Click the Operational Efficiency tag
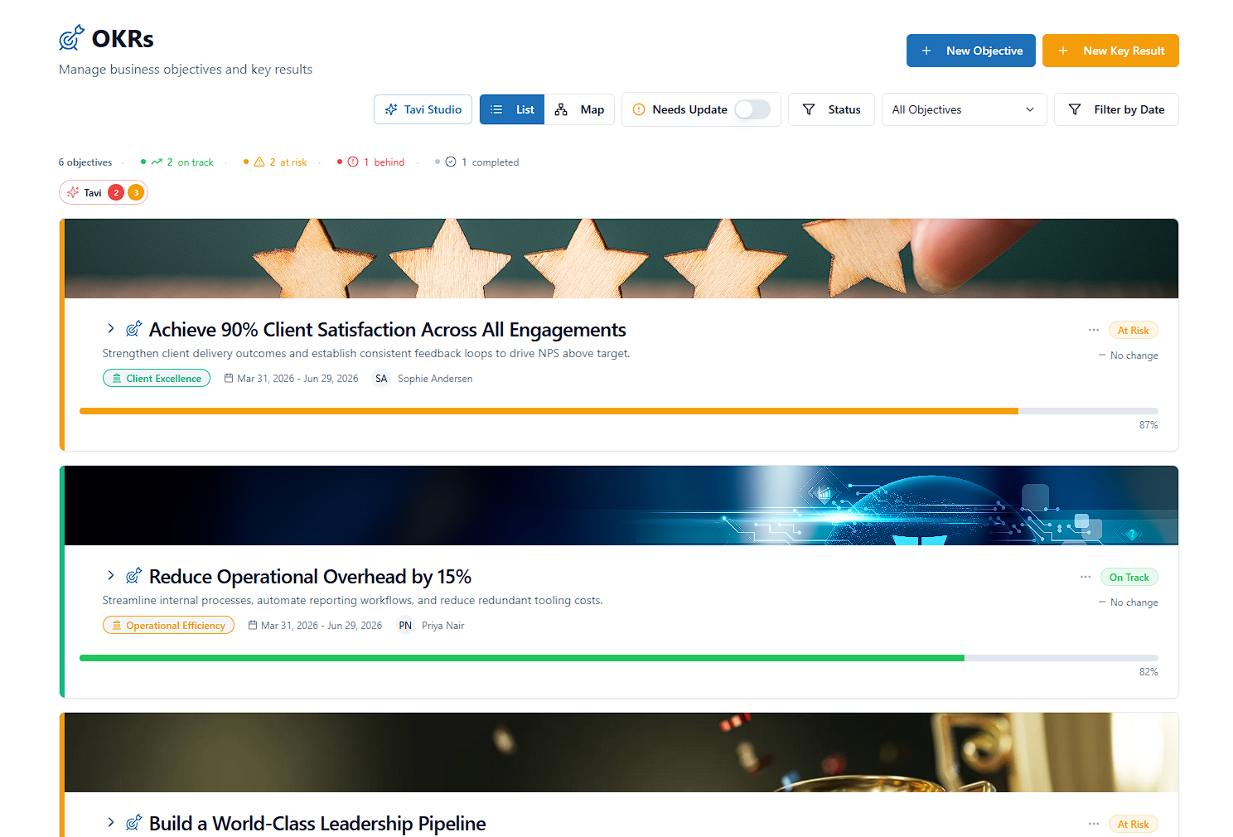Image resolution: width=1233 pixels, height=837 pixels. (168, 625)
